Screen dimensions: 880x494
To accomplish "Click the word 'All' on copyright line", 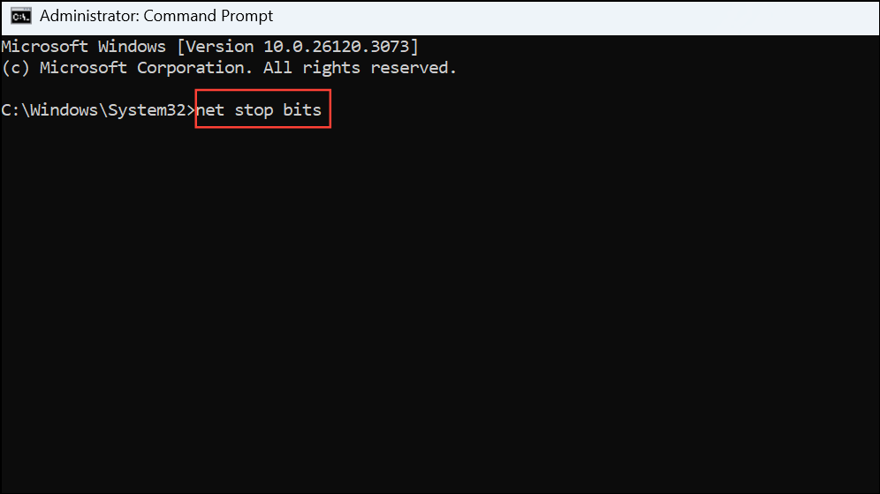I will click(277, 68).
